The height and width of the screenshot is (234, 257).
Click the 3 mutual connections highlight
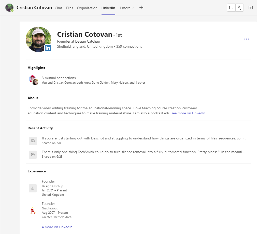click(x=59, y=78)
